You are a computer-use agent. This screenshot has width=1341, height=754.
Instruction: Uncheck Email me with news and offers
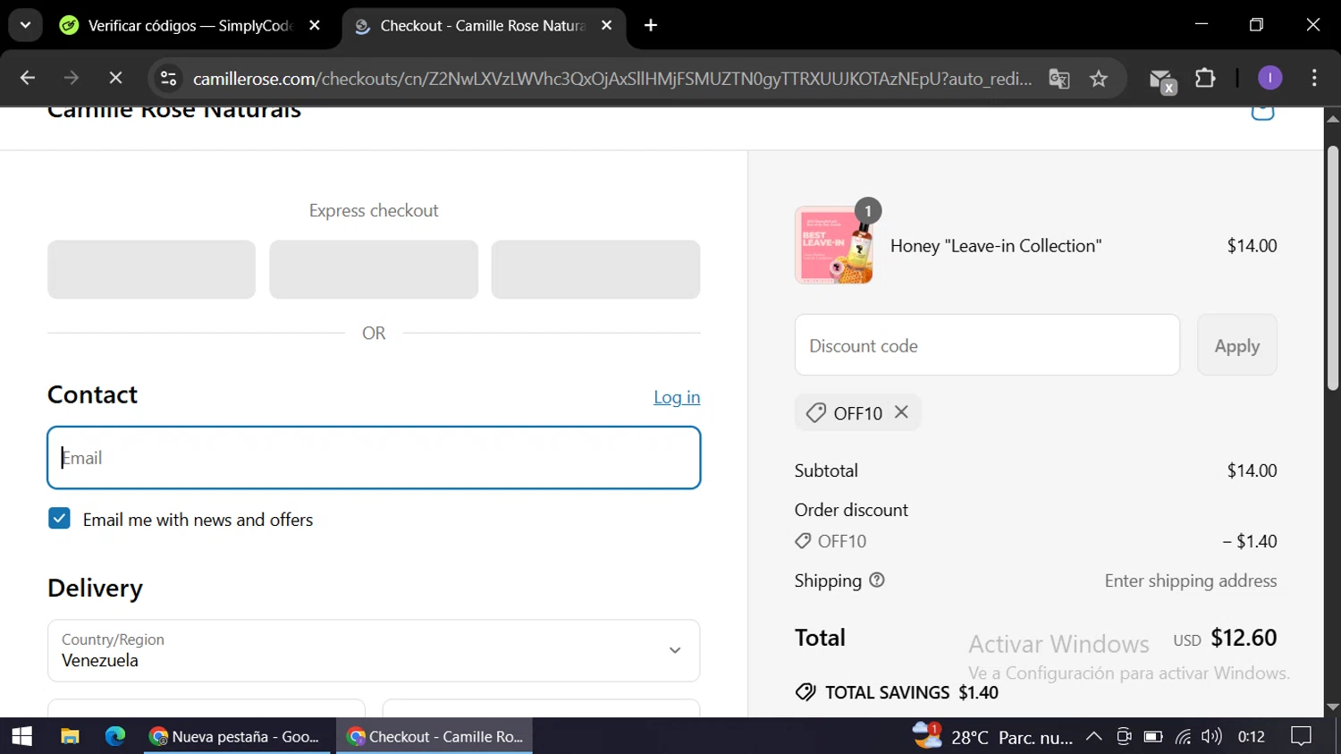[59, 519]
